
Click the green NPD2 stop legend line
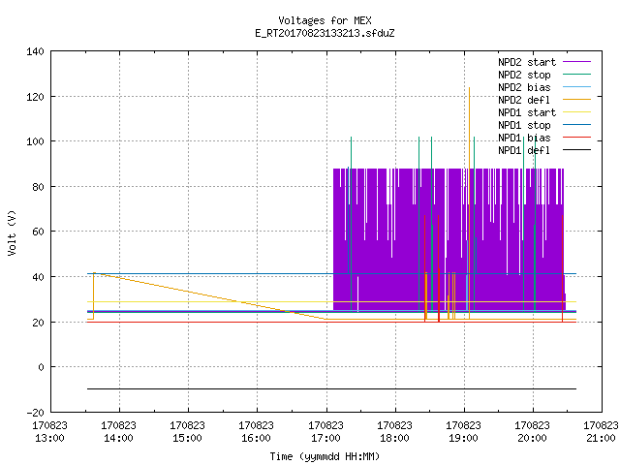[x=577, y=75]
